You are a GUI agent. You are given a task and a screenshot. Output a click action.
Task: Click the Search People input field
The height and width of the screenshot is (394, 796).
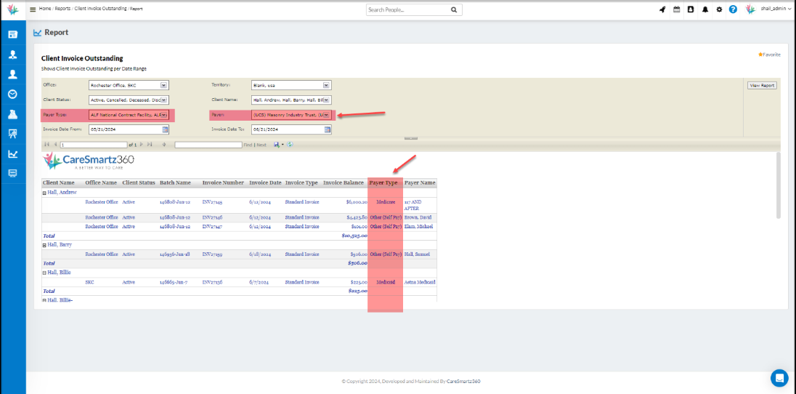[407, 10]
